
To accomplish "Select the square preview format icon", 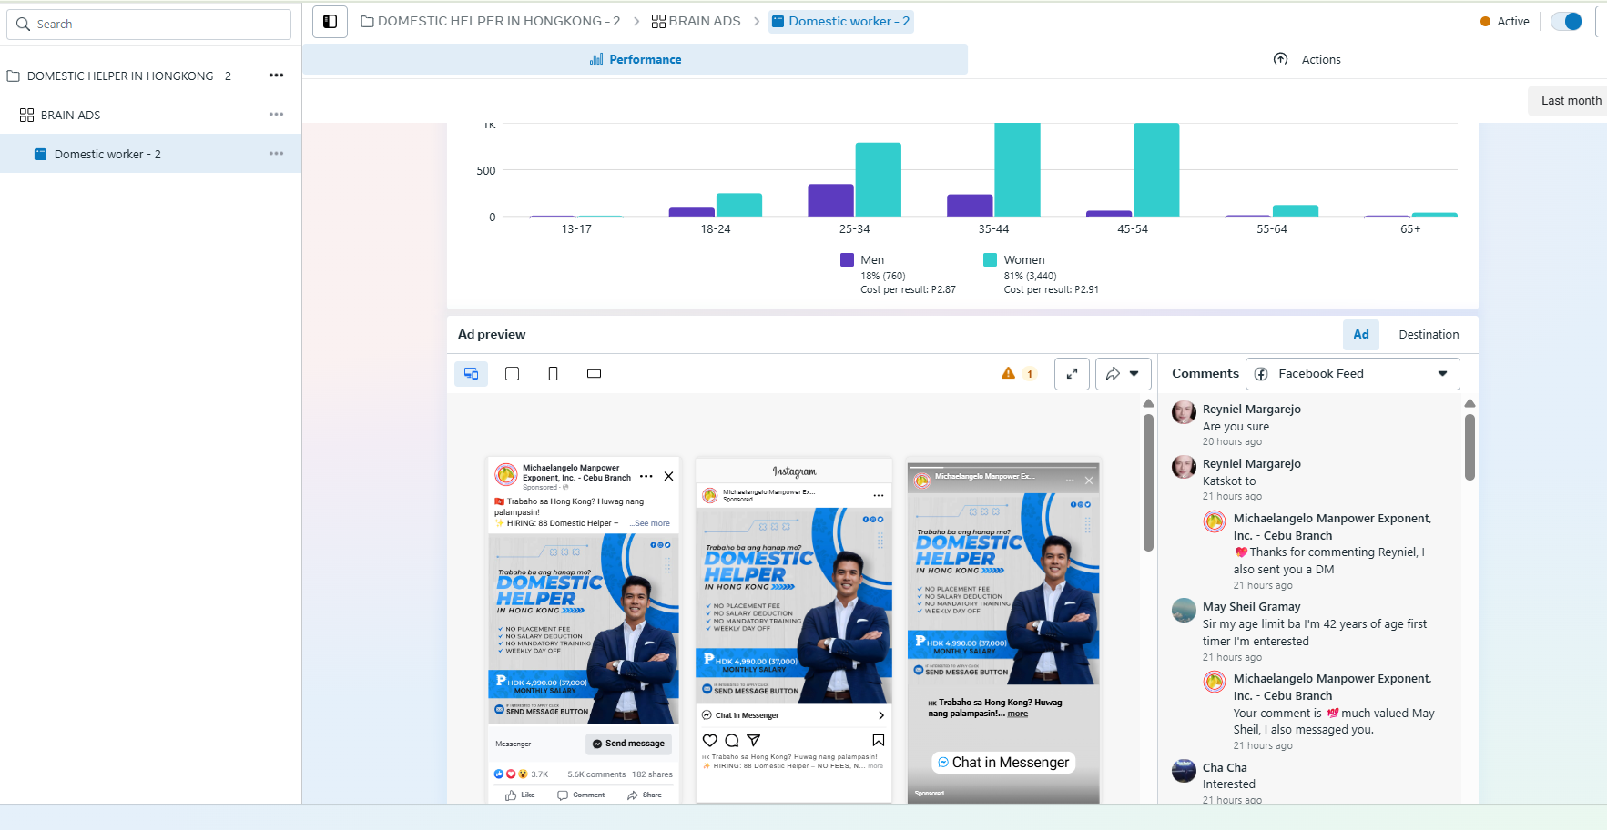I will pos(512,374).
